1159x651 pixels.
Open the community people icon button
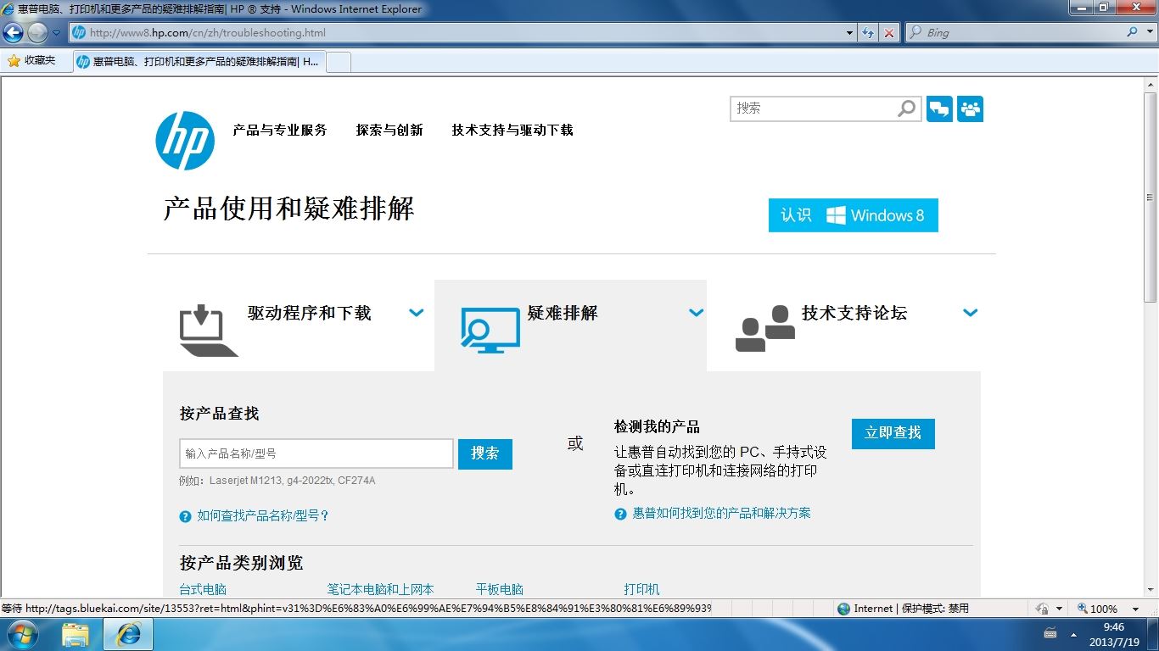pos(970,108)
